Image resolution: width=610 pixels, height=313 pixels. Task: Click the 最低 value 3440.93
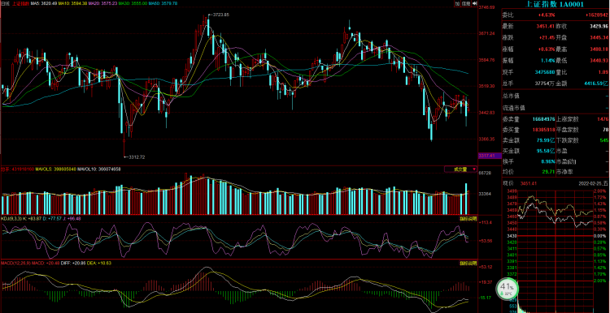click(599, 61)
